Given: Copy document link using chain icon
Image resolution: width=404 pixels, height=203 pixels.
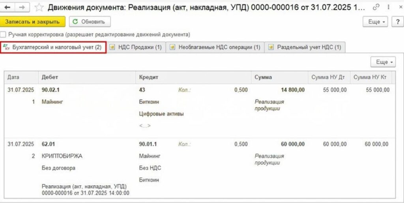Looking at the screenshot, I should click(x=376, y=7).
